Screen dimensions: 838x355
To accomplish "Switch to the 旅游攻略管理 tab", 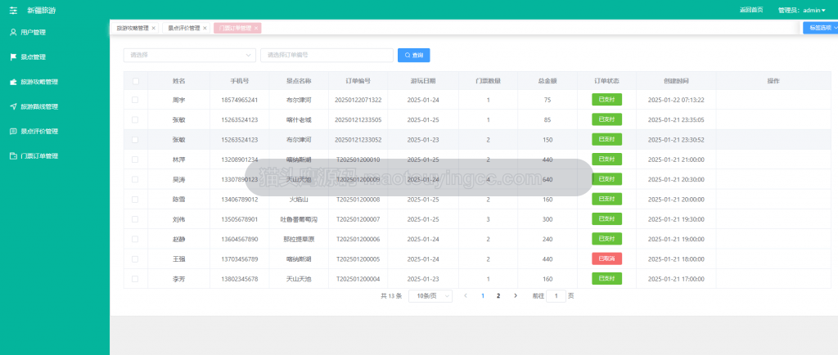I will coord(133,28).
